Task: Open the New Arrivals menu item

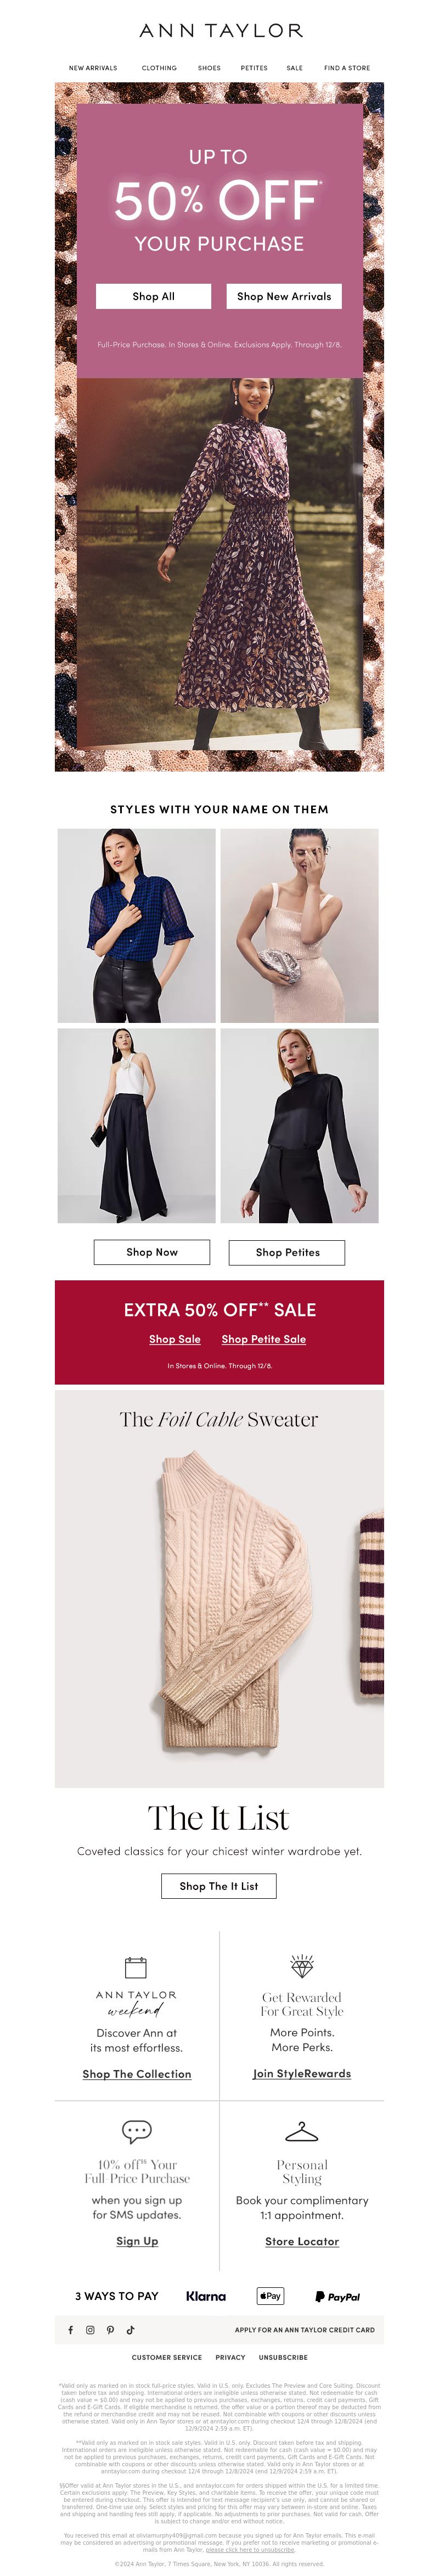Action: click(x=93, y=68)
